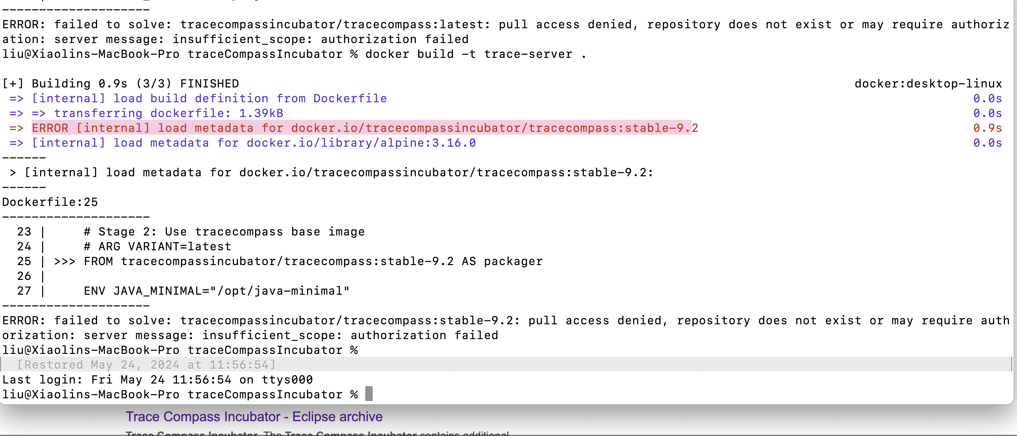
Task: Click the Restored May 24, 2024 banner
Action: point(146,365)
